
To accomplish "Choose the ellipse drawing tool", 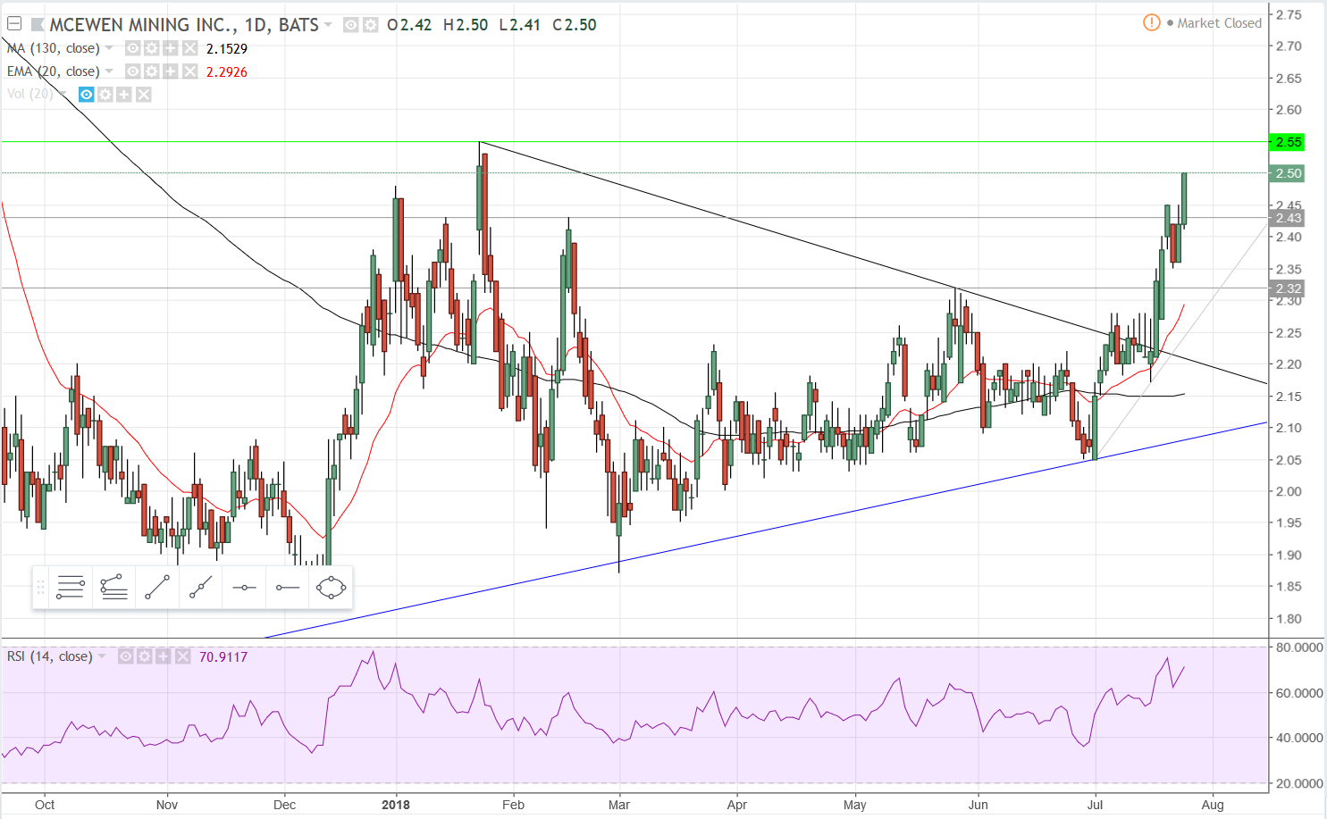I will [x=331, y=587].
